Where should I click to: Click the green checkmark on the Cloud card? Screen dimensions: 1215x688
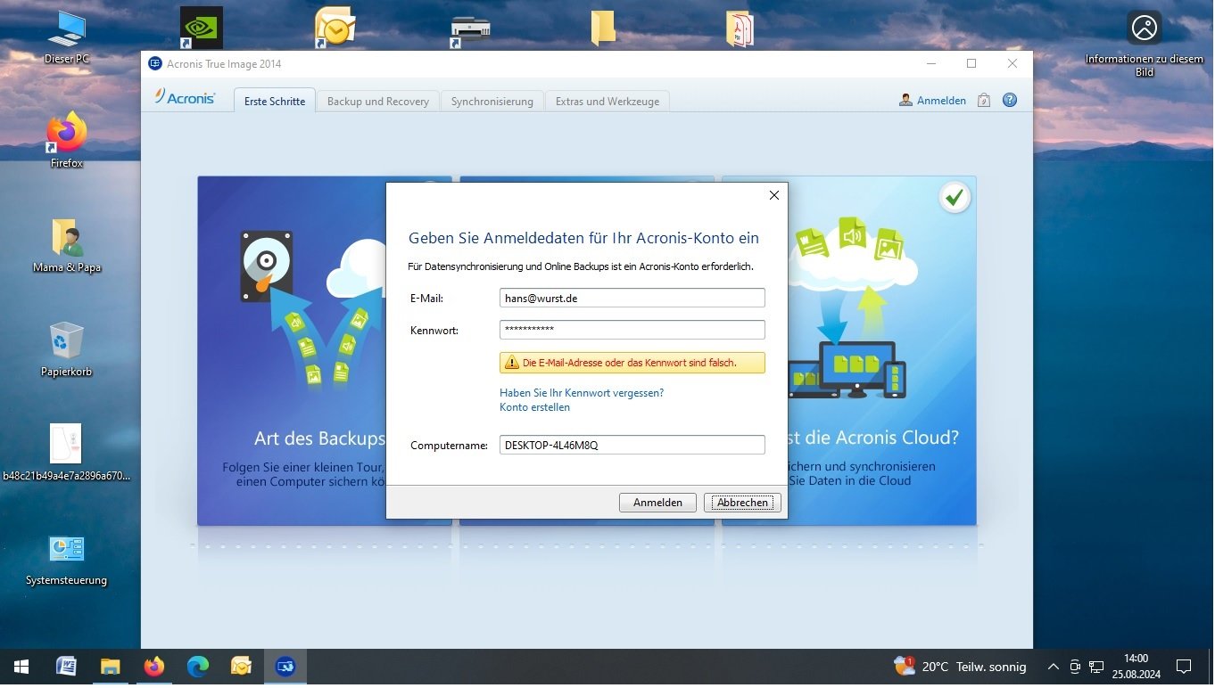(x=955, y=197)
